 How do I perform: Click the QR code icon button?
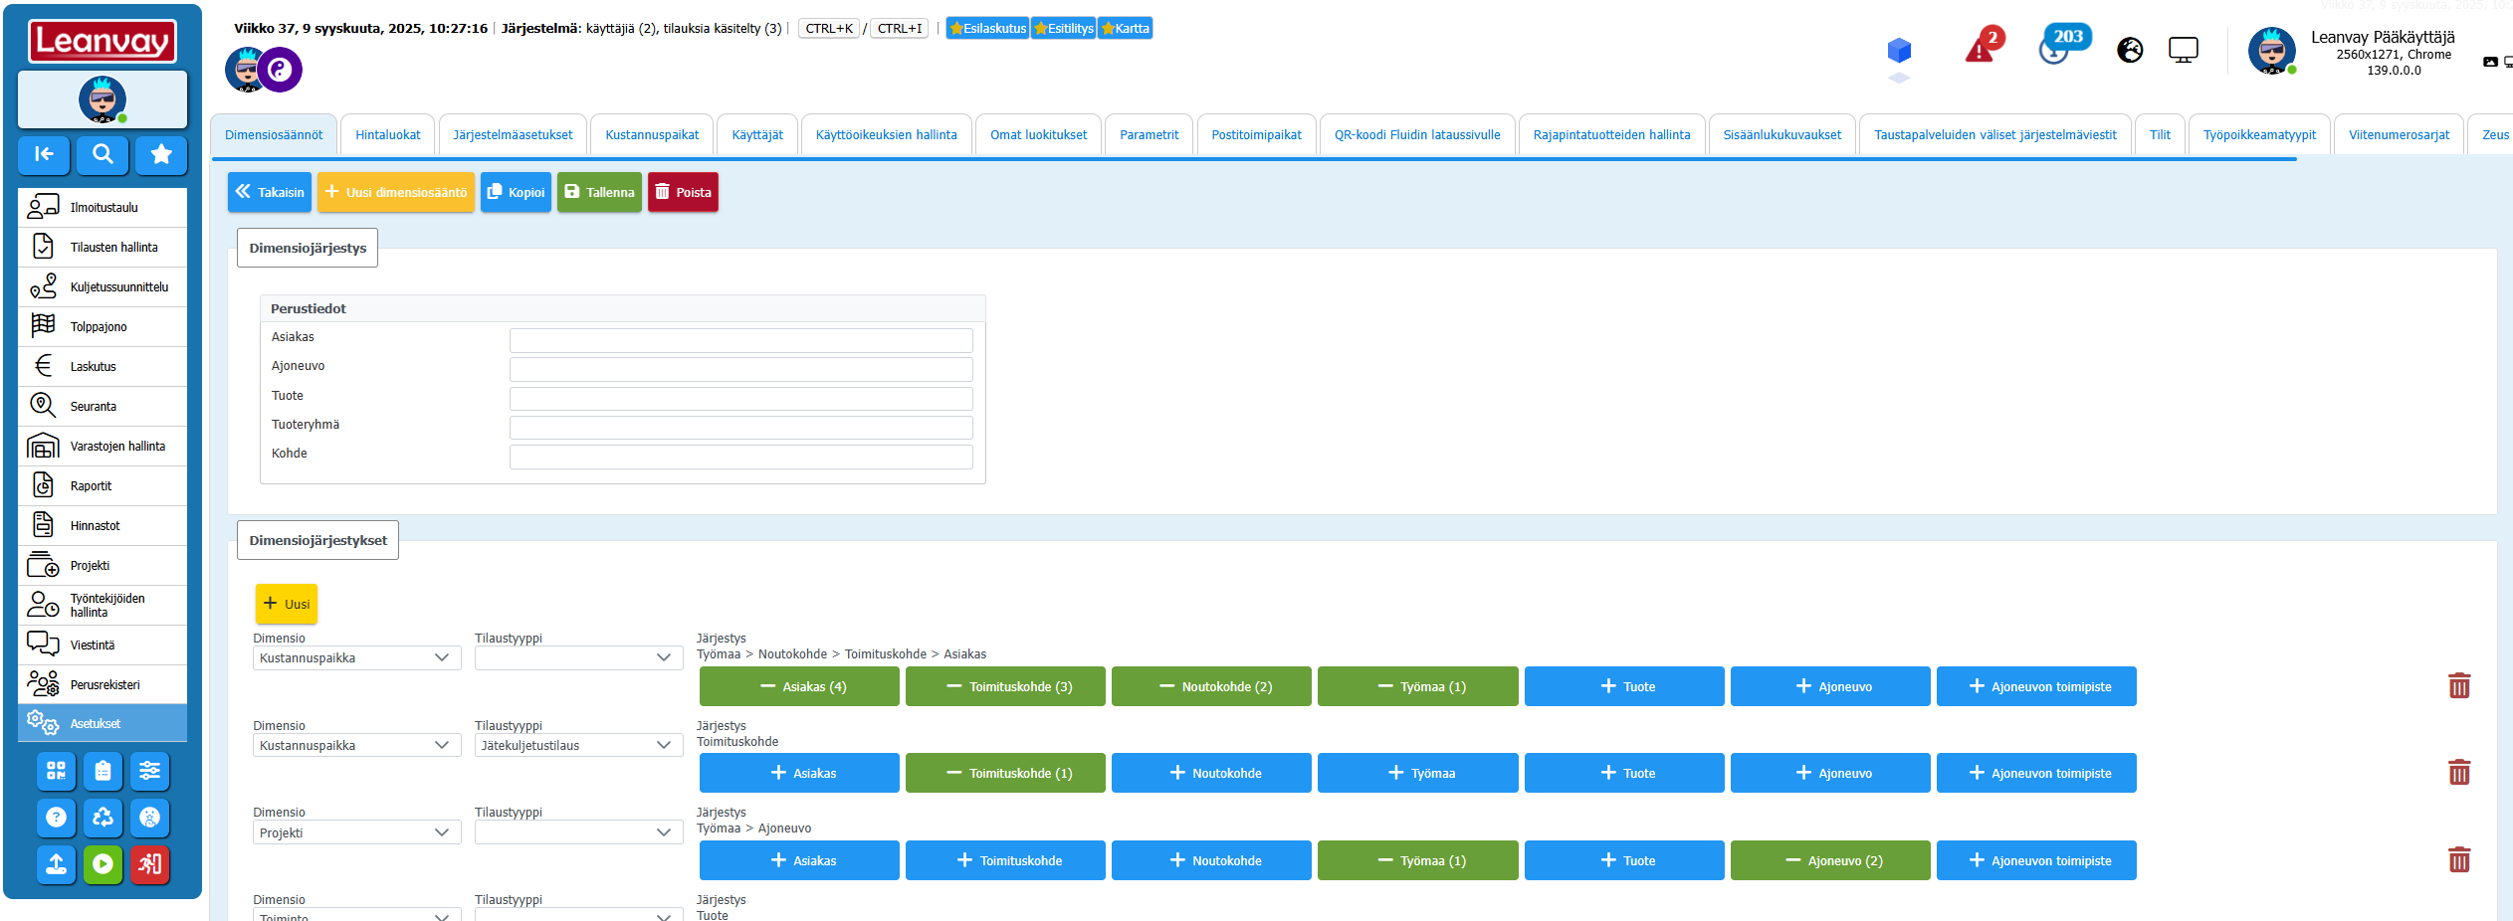click(x=57, y=771)
